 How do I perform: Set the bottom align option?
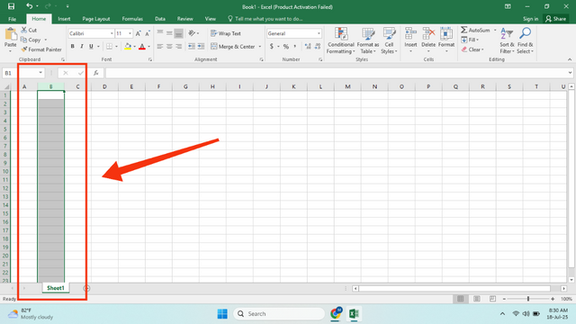coord(178,33)
